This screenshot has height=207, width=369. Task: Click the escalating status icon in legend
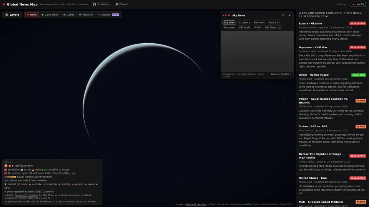[5, 170]
